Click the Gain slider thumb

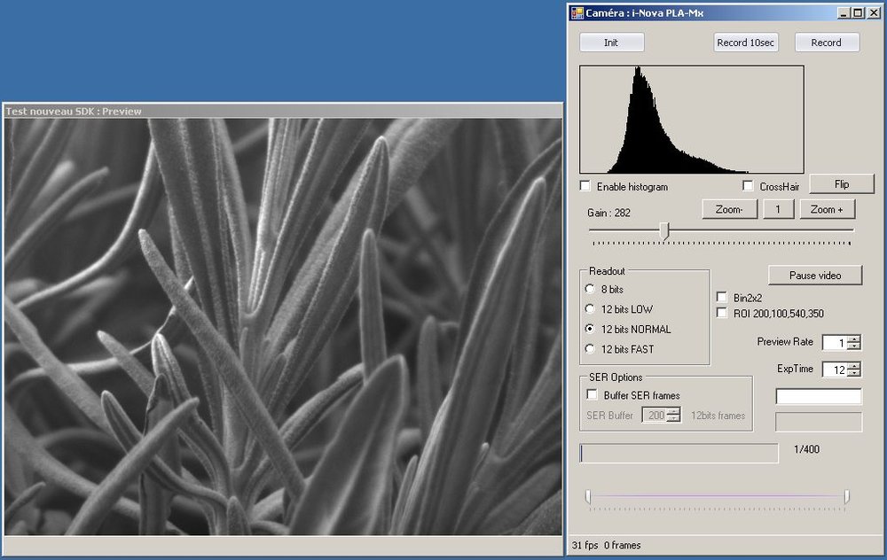tap(664, 230)
